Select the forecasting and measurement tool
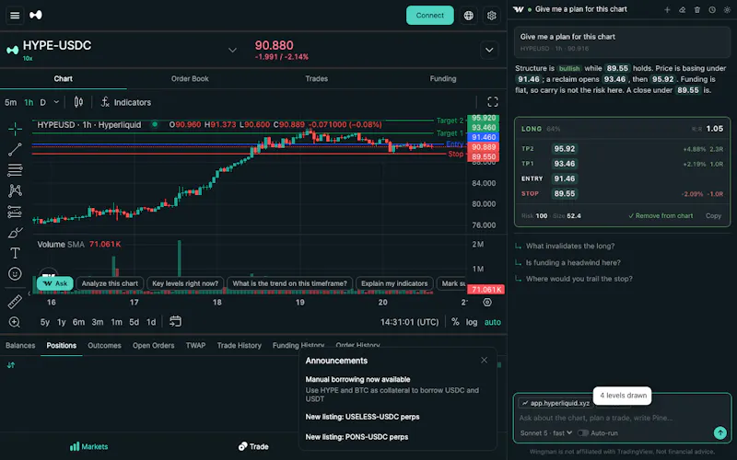737x460 pixels. click(15, 212)
